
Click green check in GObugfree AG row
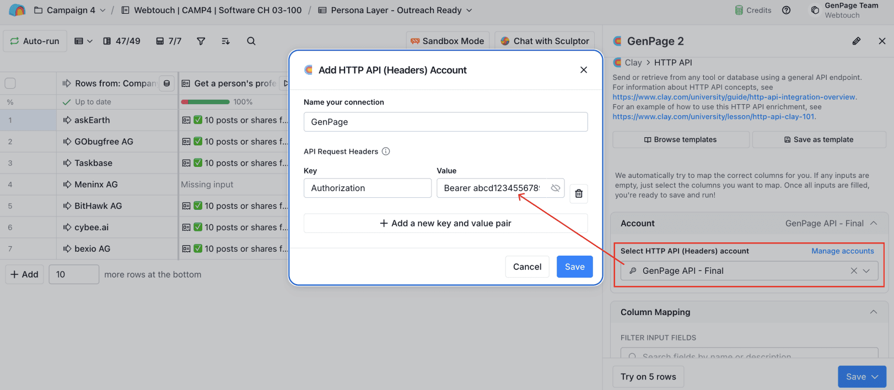coord(198,142)
